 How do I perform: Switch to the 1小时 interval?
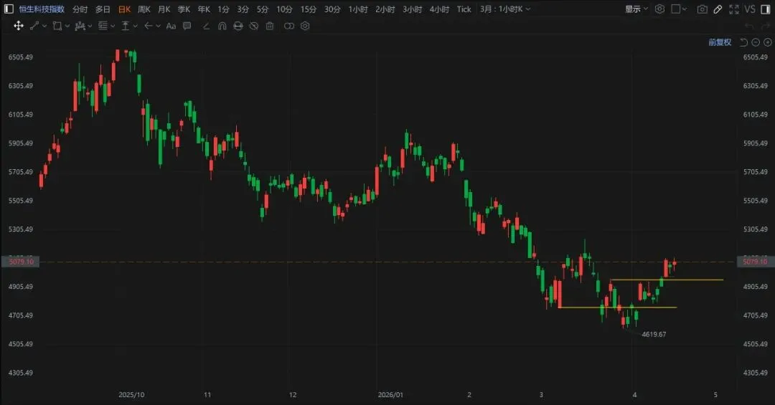(x=358, y=9)
